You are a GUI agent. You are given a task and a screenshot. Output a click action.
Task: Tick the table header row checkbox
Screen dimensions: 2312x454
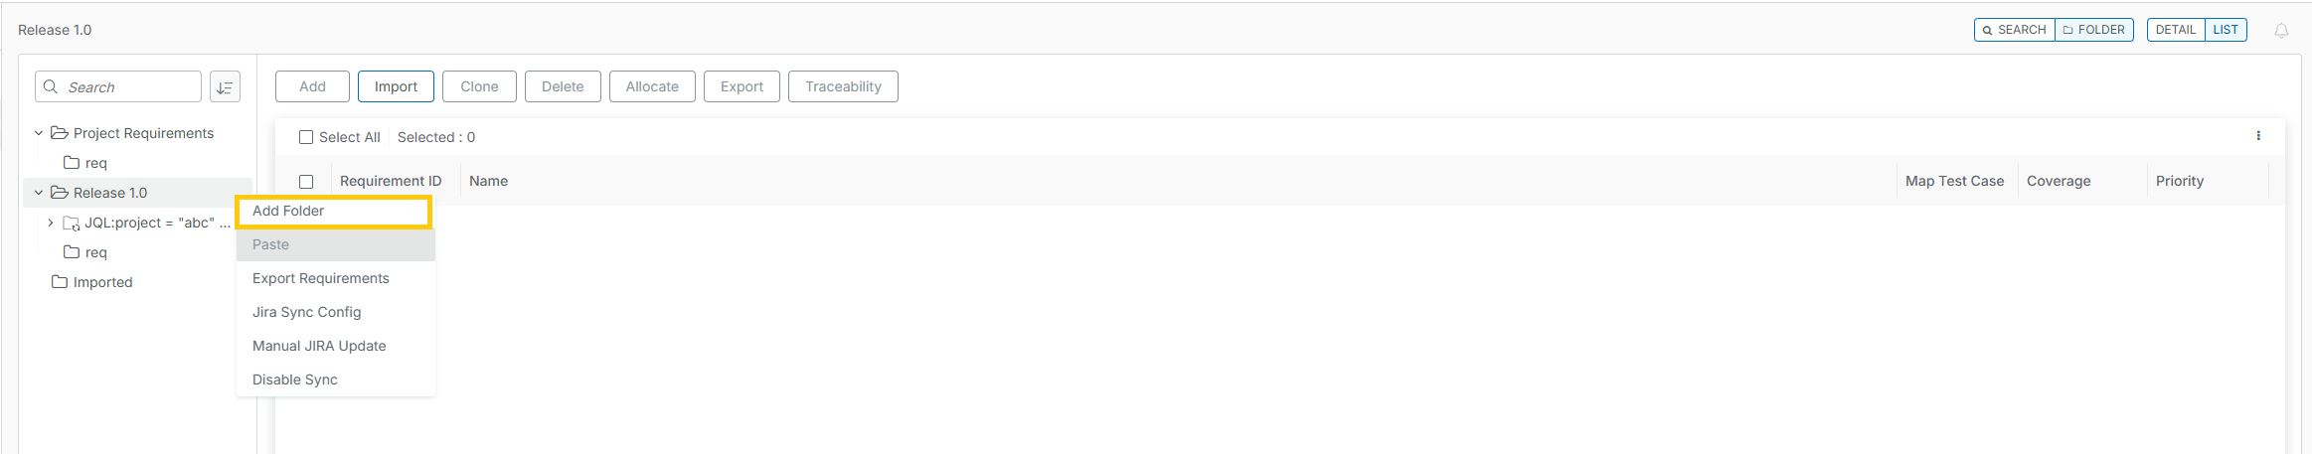(x=306, y=182)
